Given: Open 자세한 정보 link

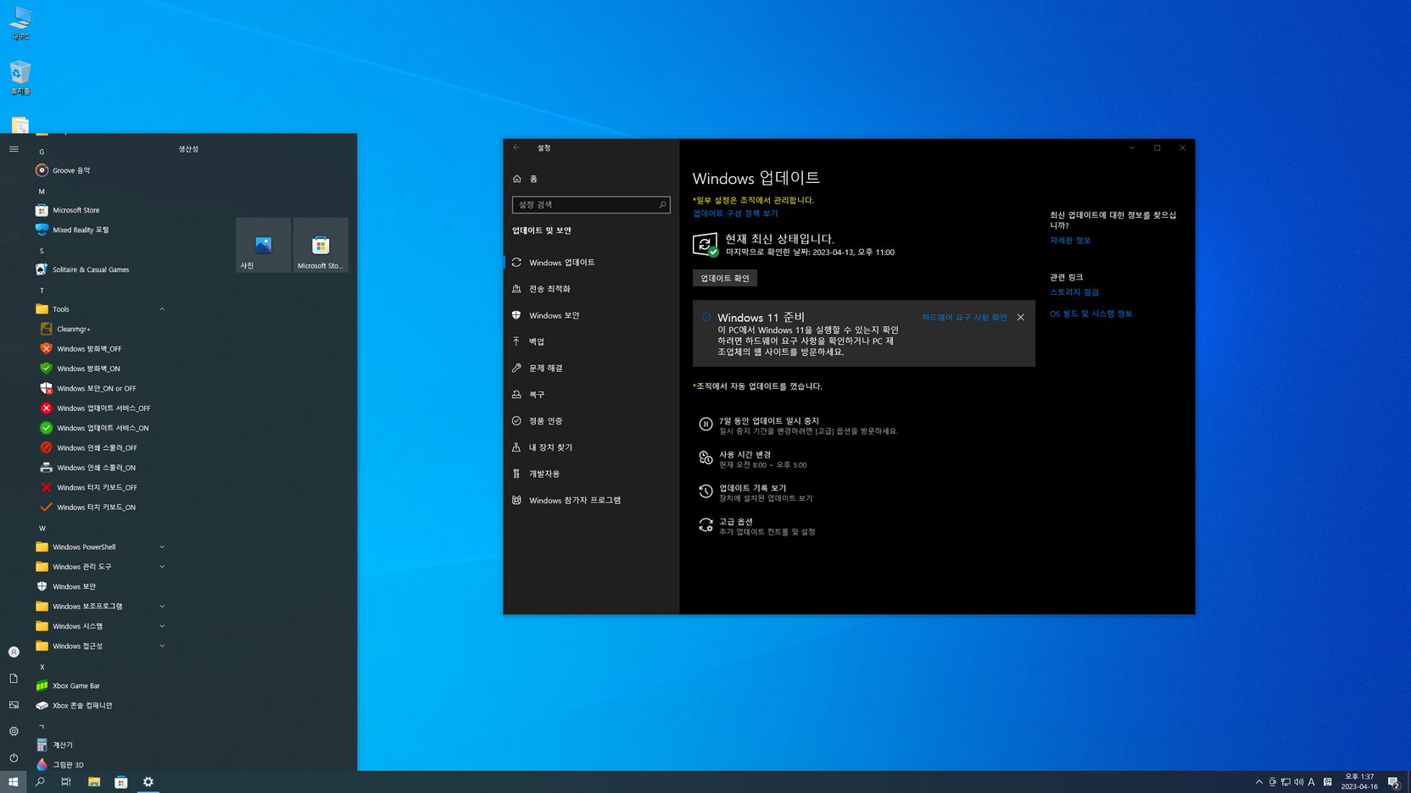Looking at the screenshot, I should pos(1070,241).
